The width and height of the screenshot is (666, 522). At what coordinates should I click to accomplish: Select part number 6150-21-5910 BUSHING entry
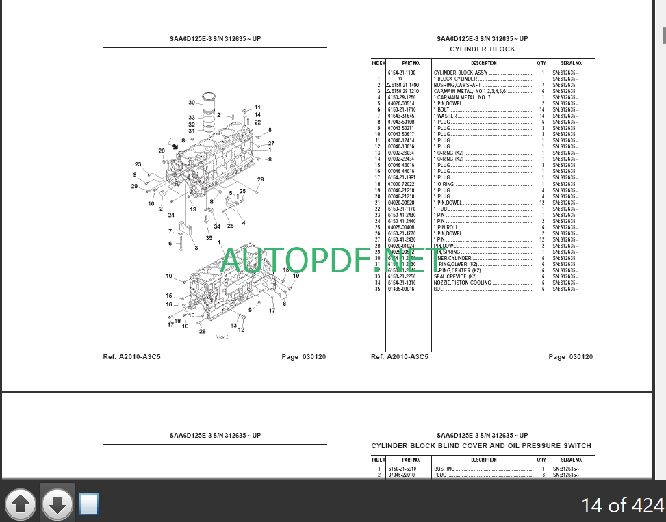(402, 469)
